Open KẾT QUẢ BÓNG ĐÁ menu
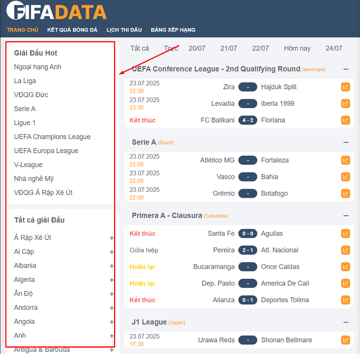Screen dimensions: 360x354 (72, 30)
